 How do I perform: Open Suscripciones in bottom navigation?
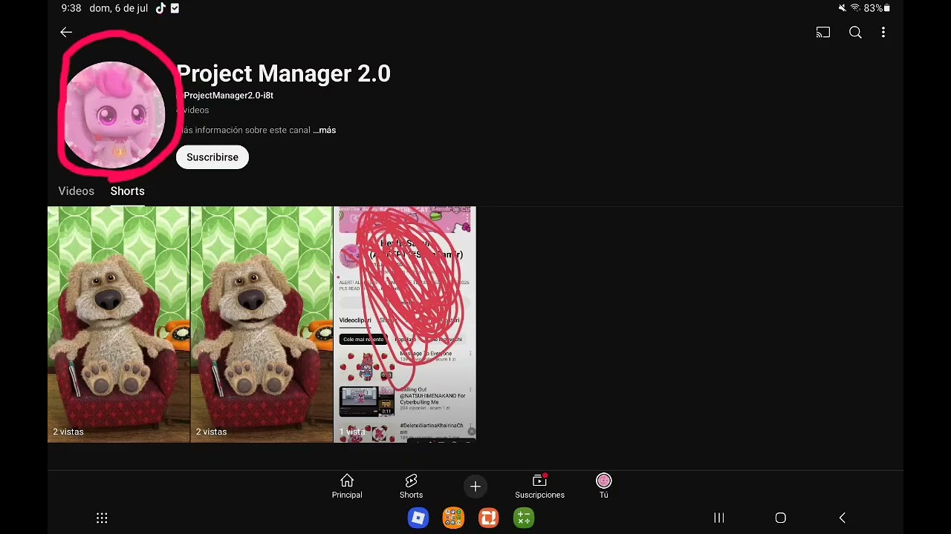539,487
